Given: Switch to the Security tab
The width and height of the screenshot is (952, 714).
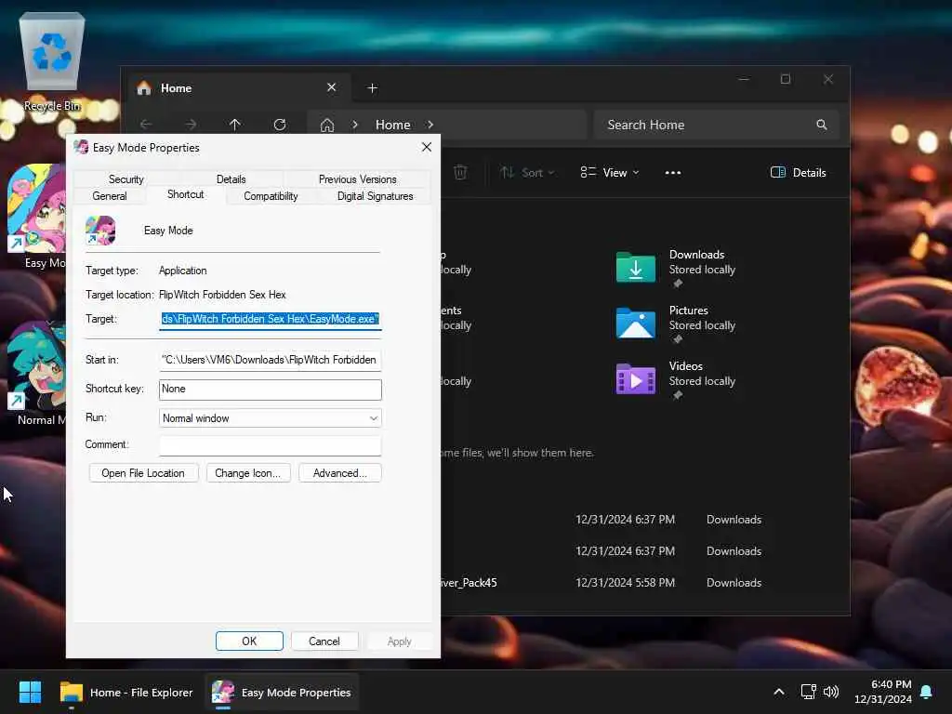Looking at the screenshot, I should click(x=126, y=179).
